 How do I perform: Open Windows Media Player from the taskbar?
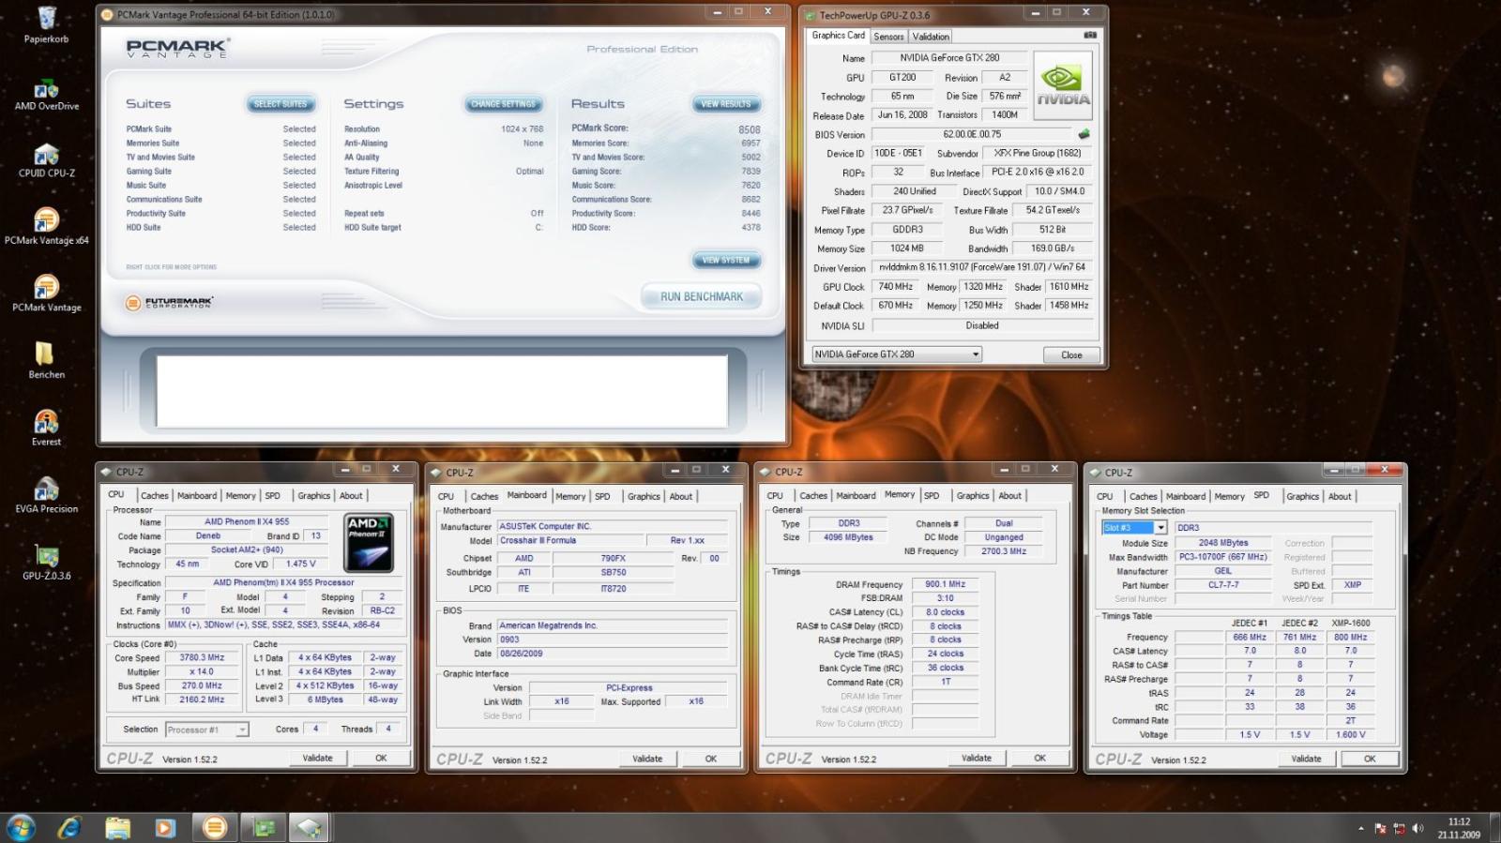(x=165, y=827)
